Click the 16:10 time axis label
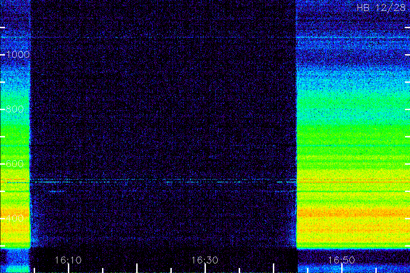 (x=68, y=260)
